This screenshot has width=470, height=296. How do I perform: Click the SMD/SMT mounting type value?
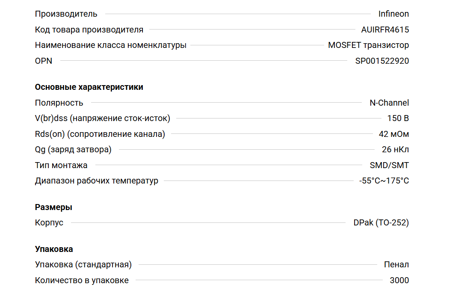click(389, 165)
